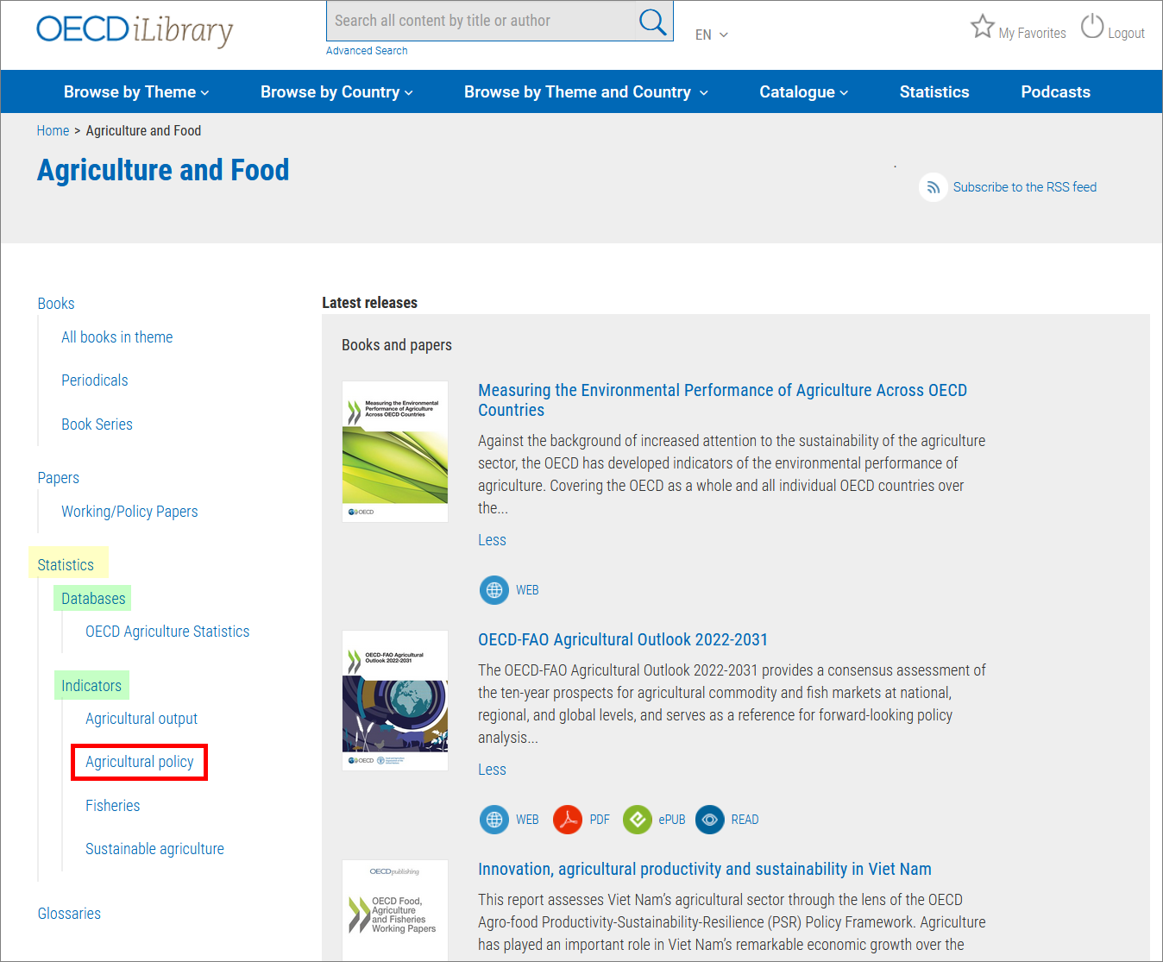Open Measuring the Environmental Performance title link
Viewport: 1163px width, 962px height.
coord(722,400)
